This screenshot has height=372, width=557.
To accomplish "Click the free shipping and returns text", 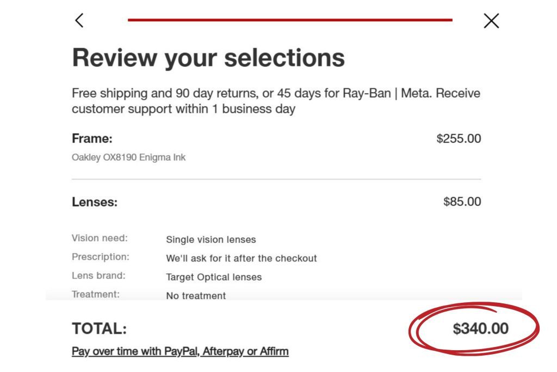I will [x=276, y=101].
